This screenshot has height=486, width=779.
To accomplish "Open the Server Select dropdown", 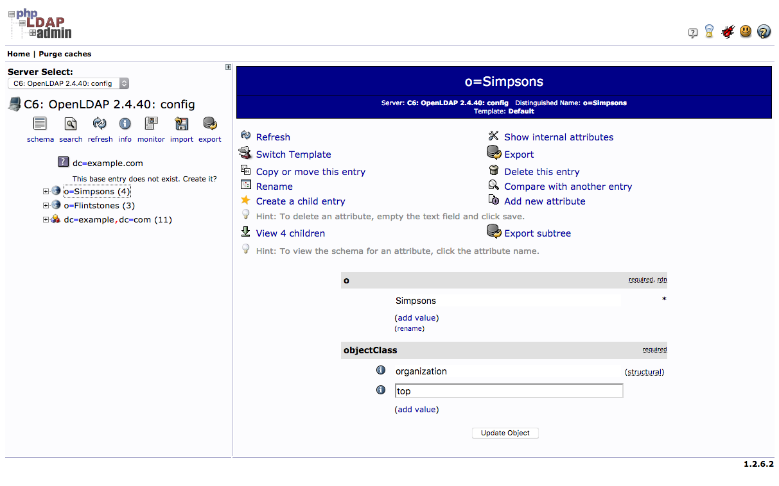I will click(x=69, y=83).
